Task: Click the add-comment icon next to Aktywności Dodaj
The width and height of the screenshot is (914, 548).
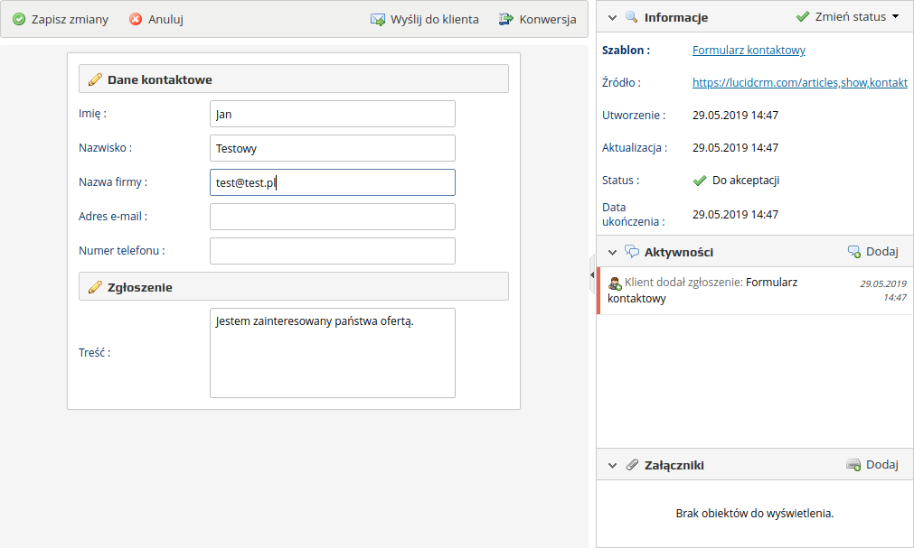Action: pyautogui.click(x=854, y=252)
